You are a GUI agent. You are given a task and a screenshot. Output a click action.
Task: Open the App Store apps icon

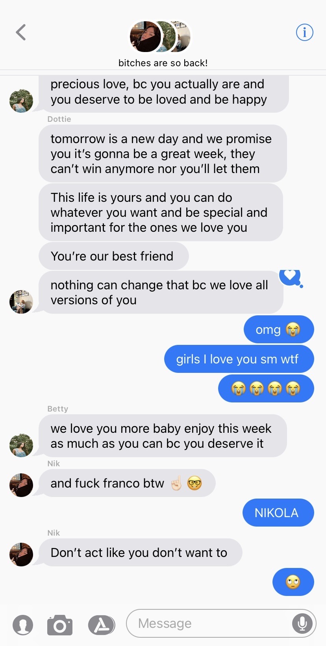point(102,625)
